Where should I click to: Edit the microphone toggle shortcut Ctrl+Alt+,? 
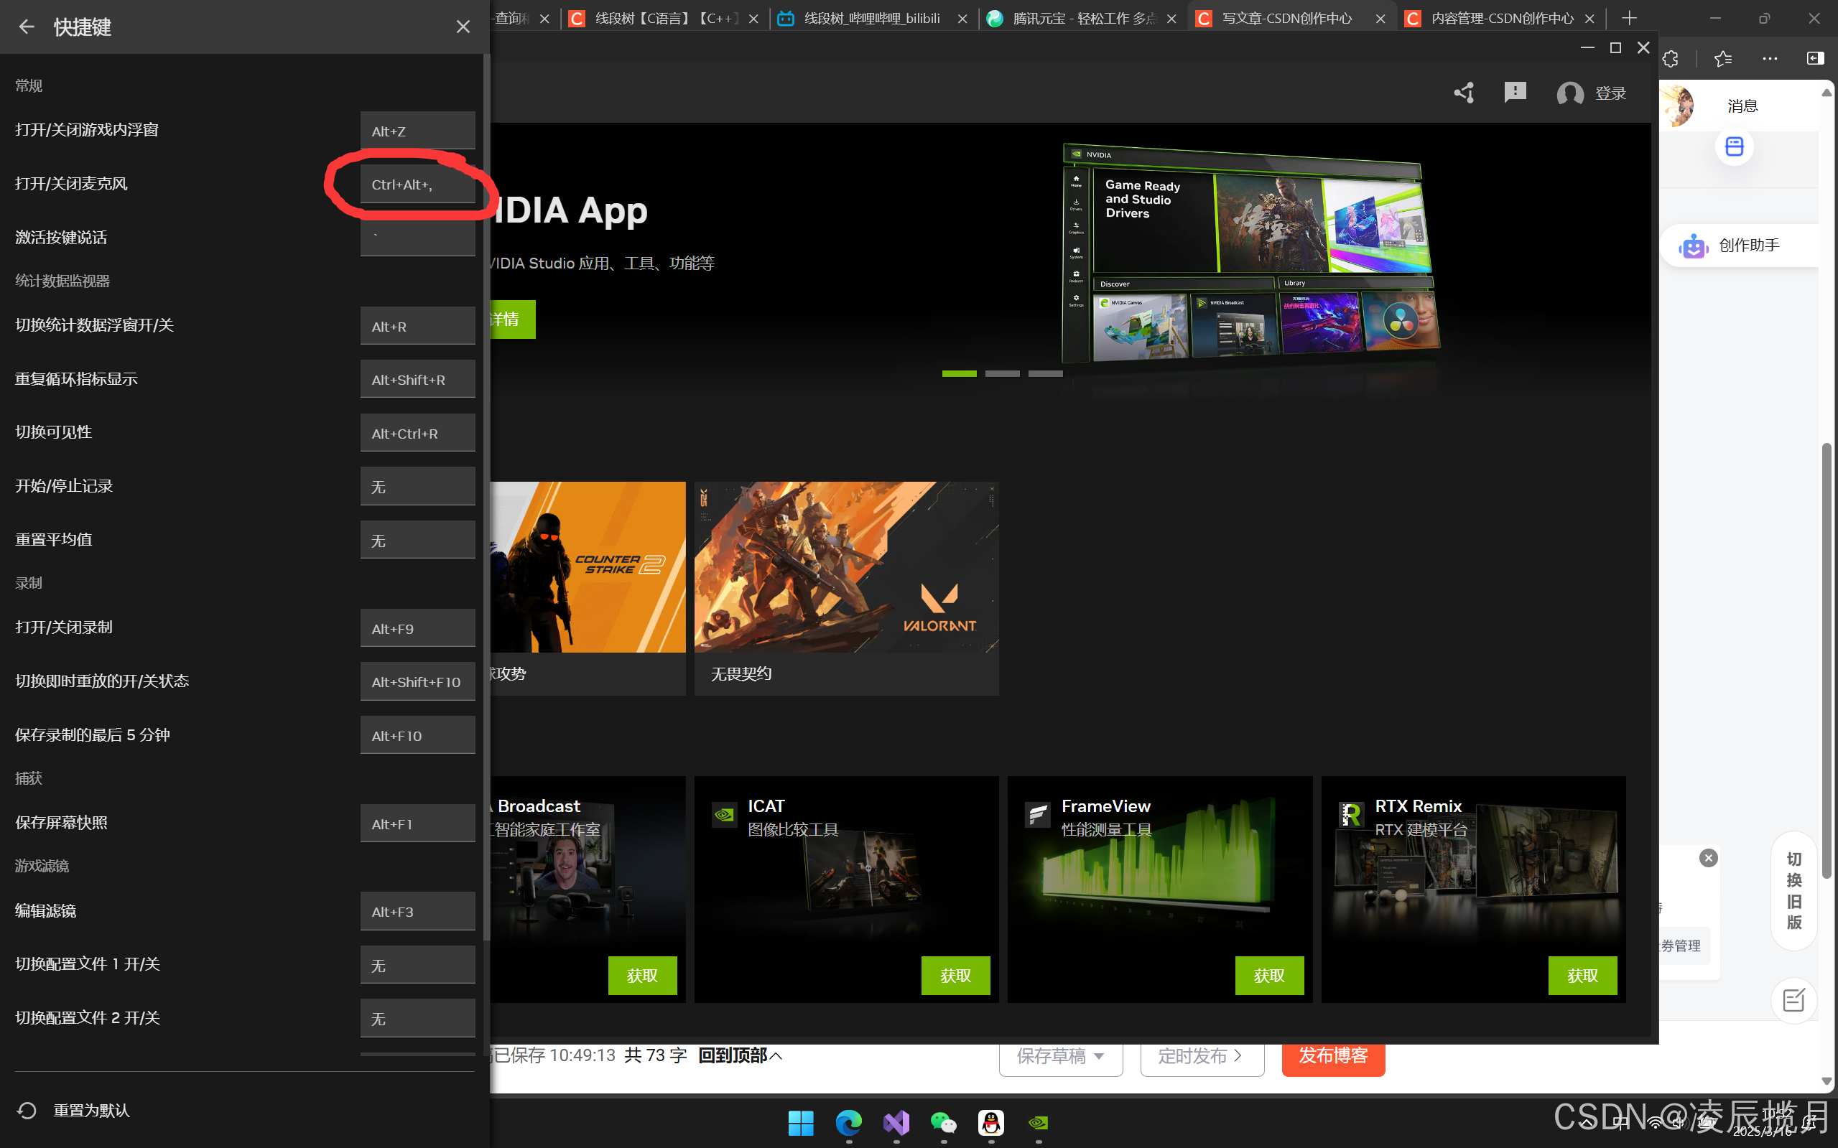(x=417, y=185)
